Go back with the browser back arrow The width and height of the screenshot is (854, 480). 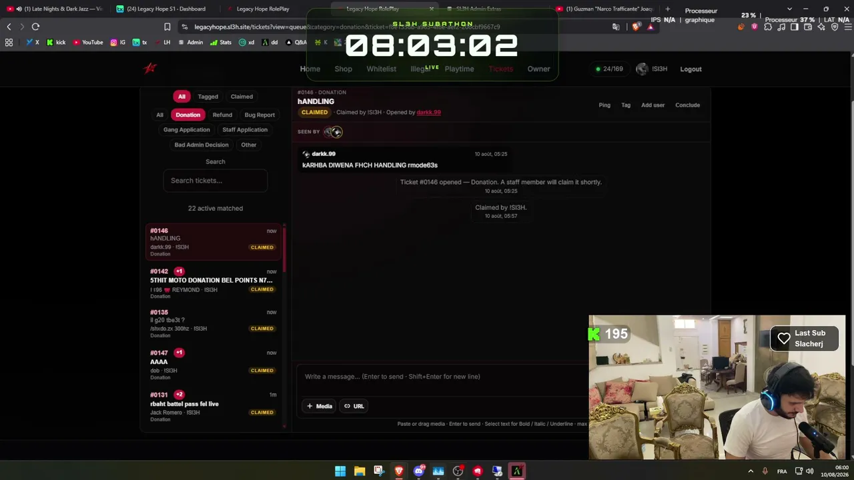9,27
